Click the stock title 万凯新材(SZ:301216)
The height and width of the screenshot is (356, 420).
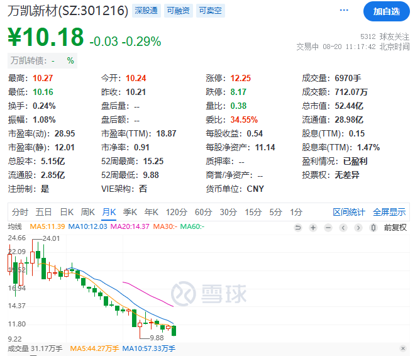[x=68, y=11]
